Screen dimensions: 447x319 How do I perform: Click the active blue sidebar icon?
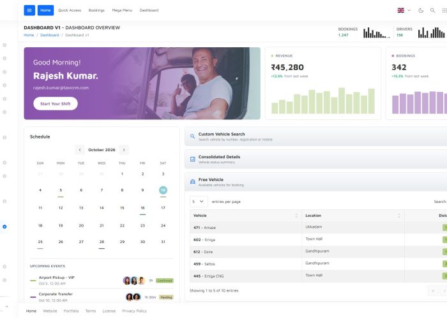4,226
